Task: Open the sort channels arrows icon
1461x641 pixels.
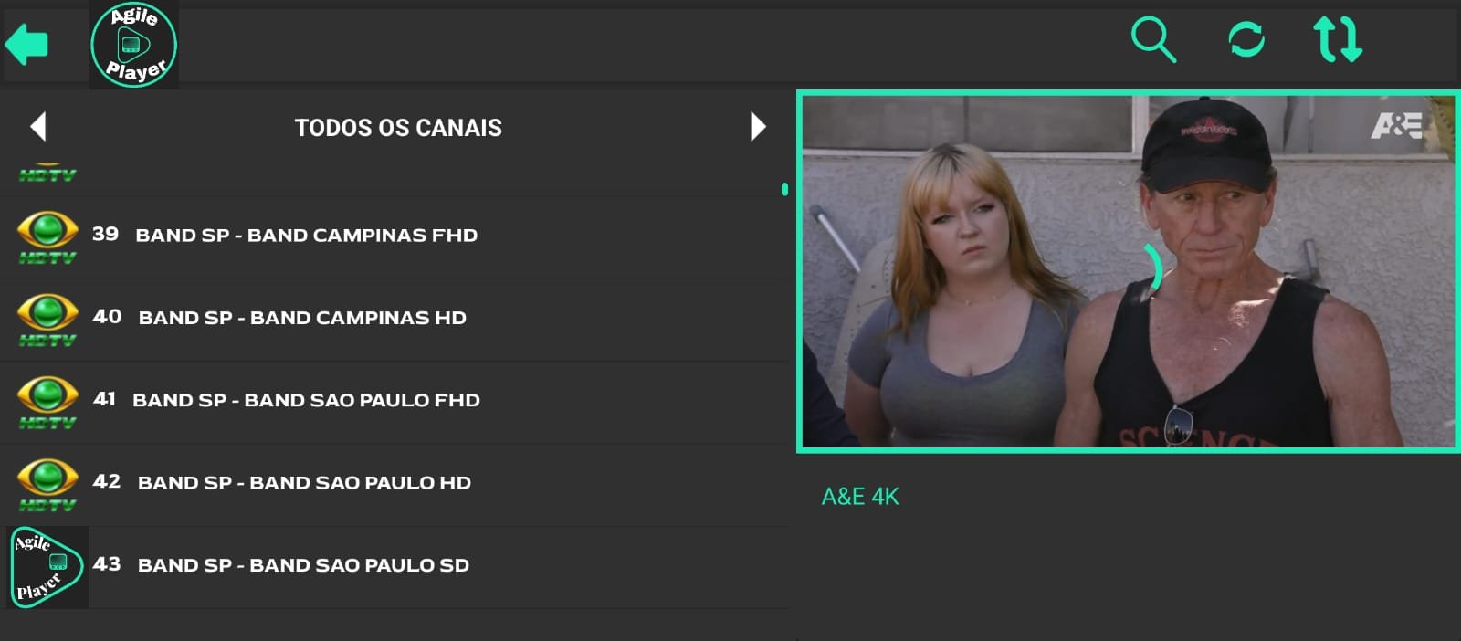Action: click(1338, 40)
